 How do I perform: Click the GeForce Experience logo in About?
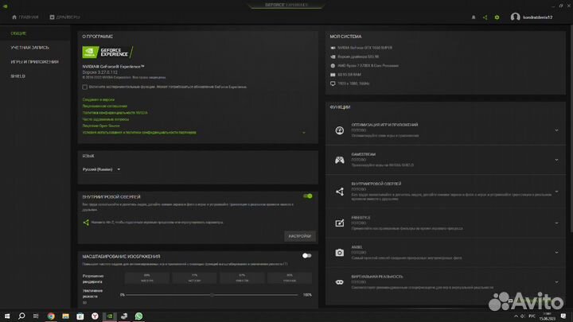tap(107, 52)
